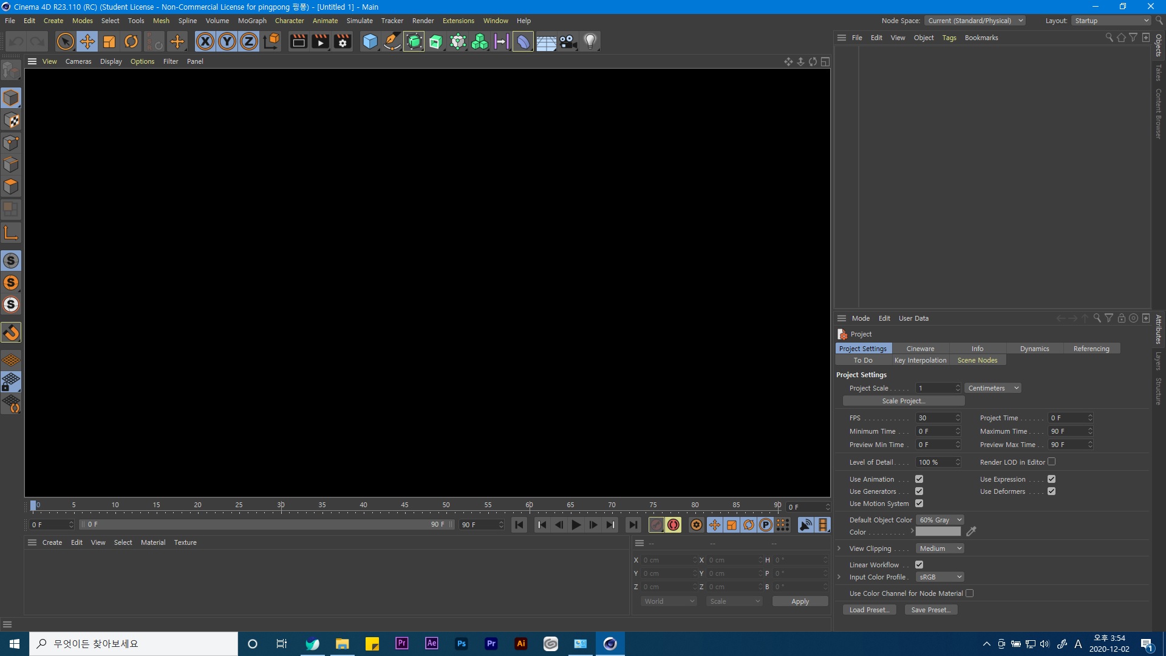1166x656 pixels.
Task: Click the Enable Snap magnet icon
Action: point(11,332)
